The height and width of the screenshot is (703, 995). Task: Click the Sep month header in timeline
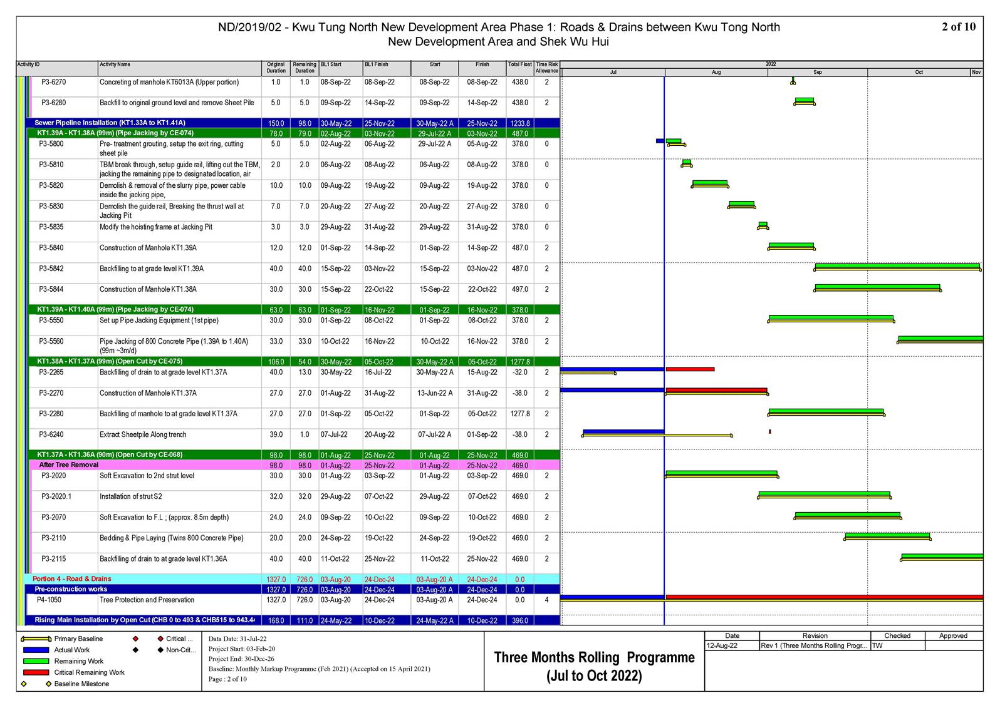tap(818, 73)
